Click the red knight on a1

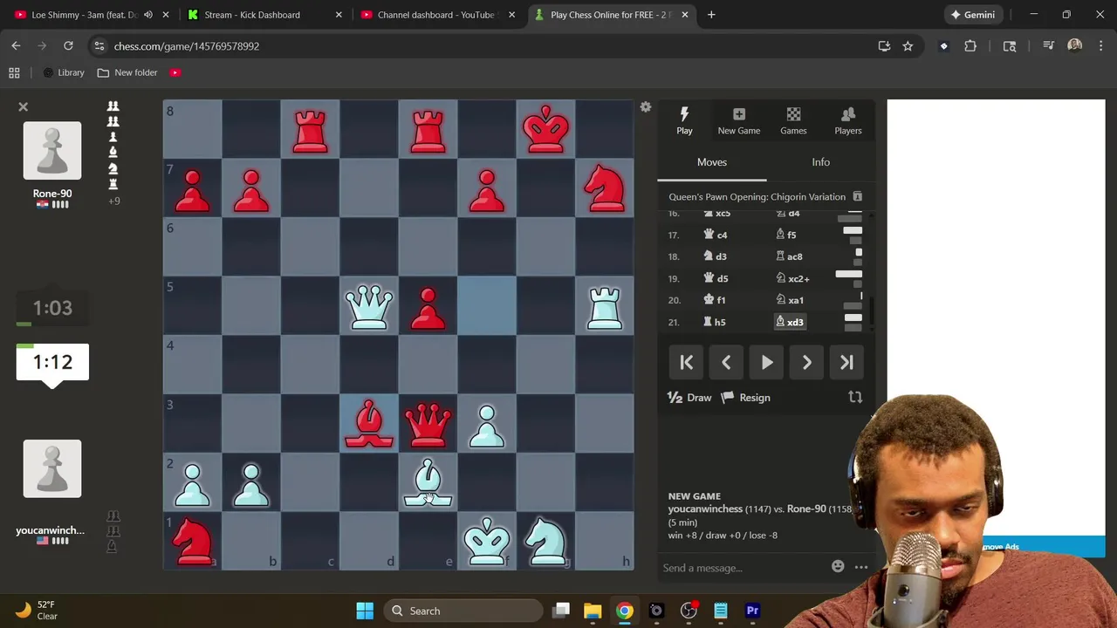193,542
